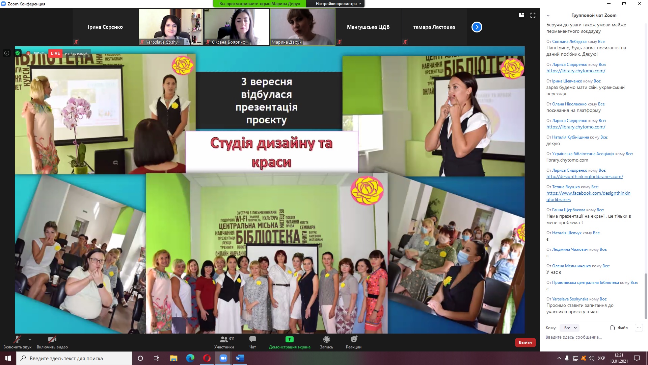Click sender name Олена Мельниченко in chat
Image resolution: width=648 pixels, height=365 pixels.
tap(571, 266)
